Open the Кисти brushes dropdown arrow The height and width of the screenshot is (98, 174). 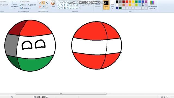[x=53, y=8]
